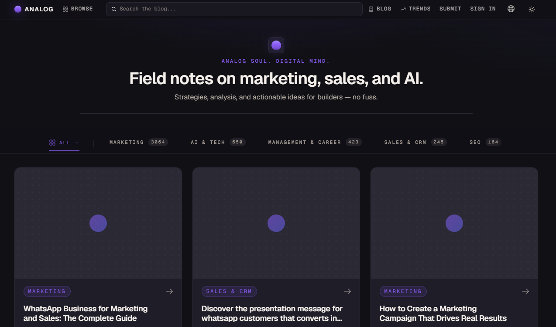This screenshot has height=327, width=556.
Task: Click the subtitle starting with Strategies, analysis
Action: click(x=276, y=97)
